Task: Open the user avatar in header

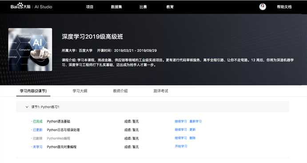Action: [x=263, y=7]
